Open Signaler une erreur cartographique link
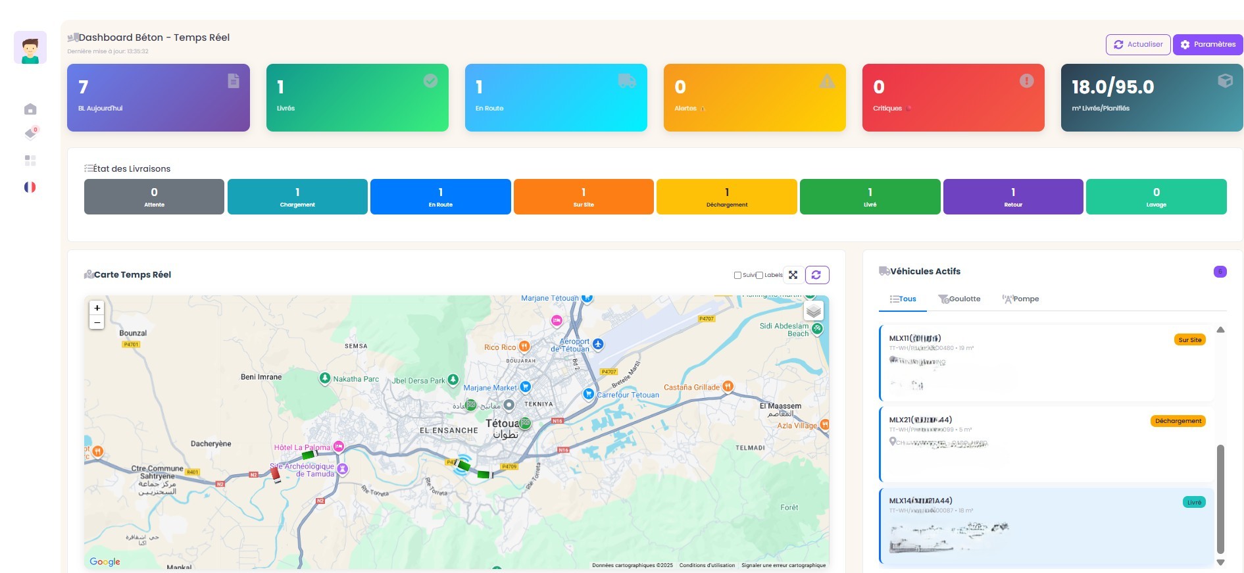Image resolution: width=1244 pixels, height=573 pixels. click(784, 565)
